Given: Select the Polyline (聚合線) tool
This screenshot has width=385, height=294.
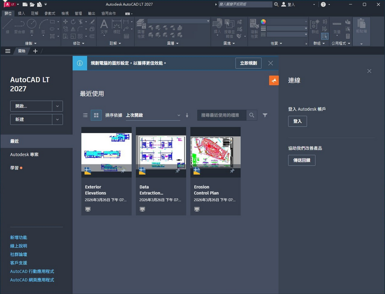Looking at the screenshot, I should [x=19, y=26].
